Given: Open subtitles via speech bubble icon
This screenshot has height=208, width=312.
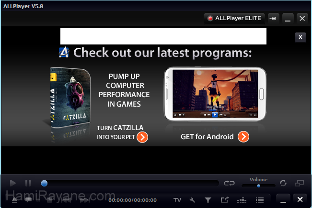Looking at the screenshot, I should (x=28, y=200).
